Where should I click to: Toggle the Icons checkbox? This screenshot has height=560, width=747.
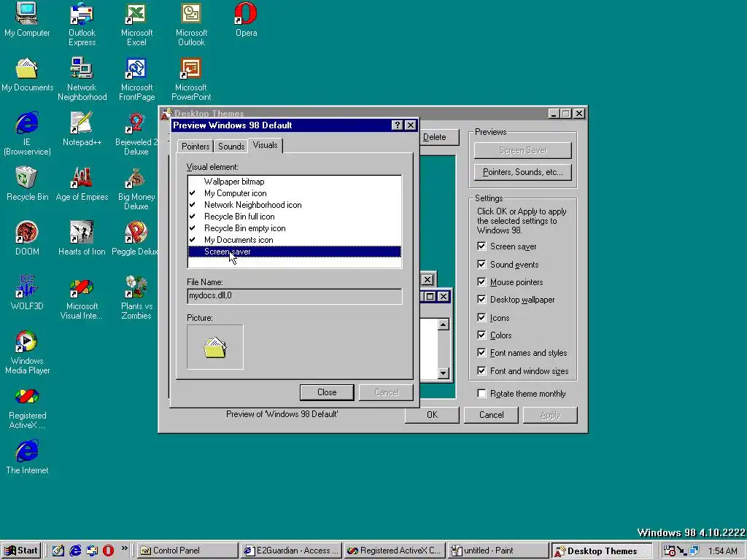pos(481,318)
